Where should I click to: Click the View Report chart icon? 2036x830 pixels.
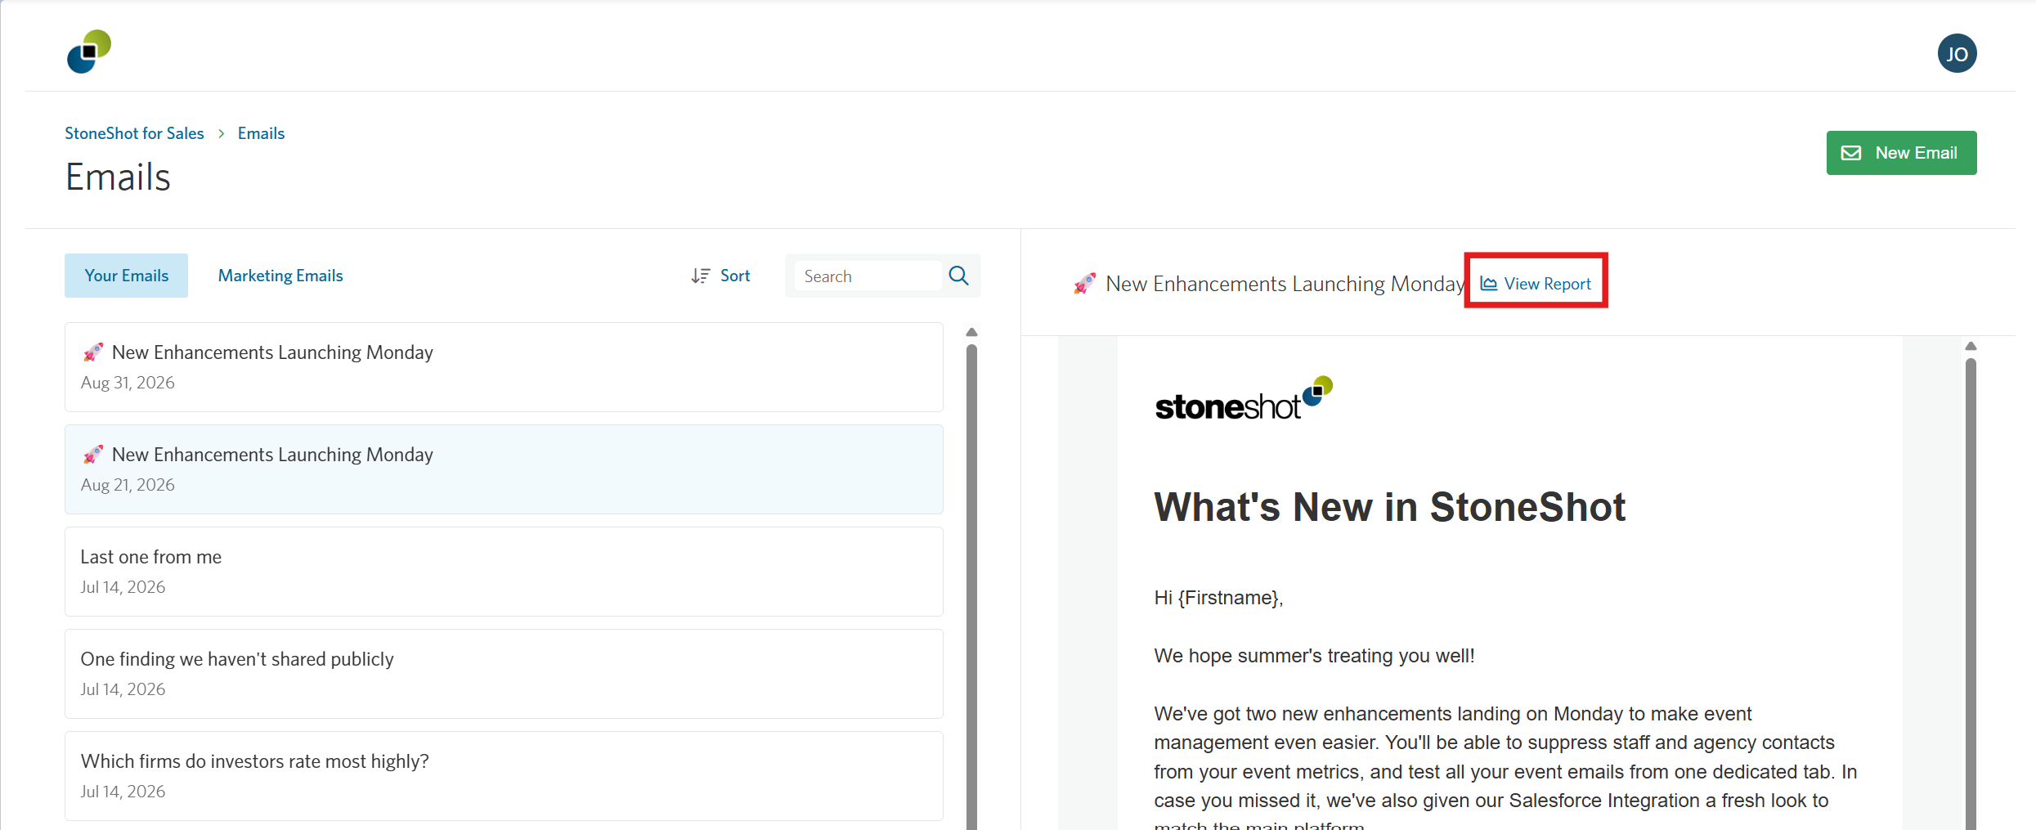coord(1488,284)
